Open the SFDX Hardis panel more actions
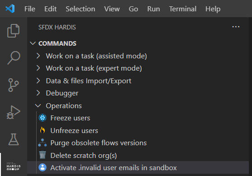 (236, 27)
